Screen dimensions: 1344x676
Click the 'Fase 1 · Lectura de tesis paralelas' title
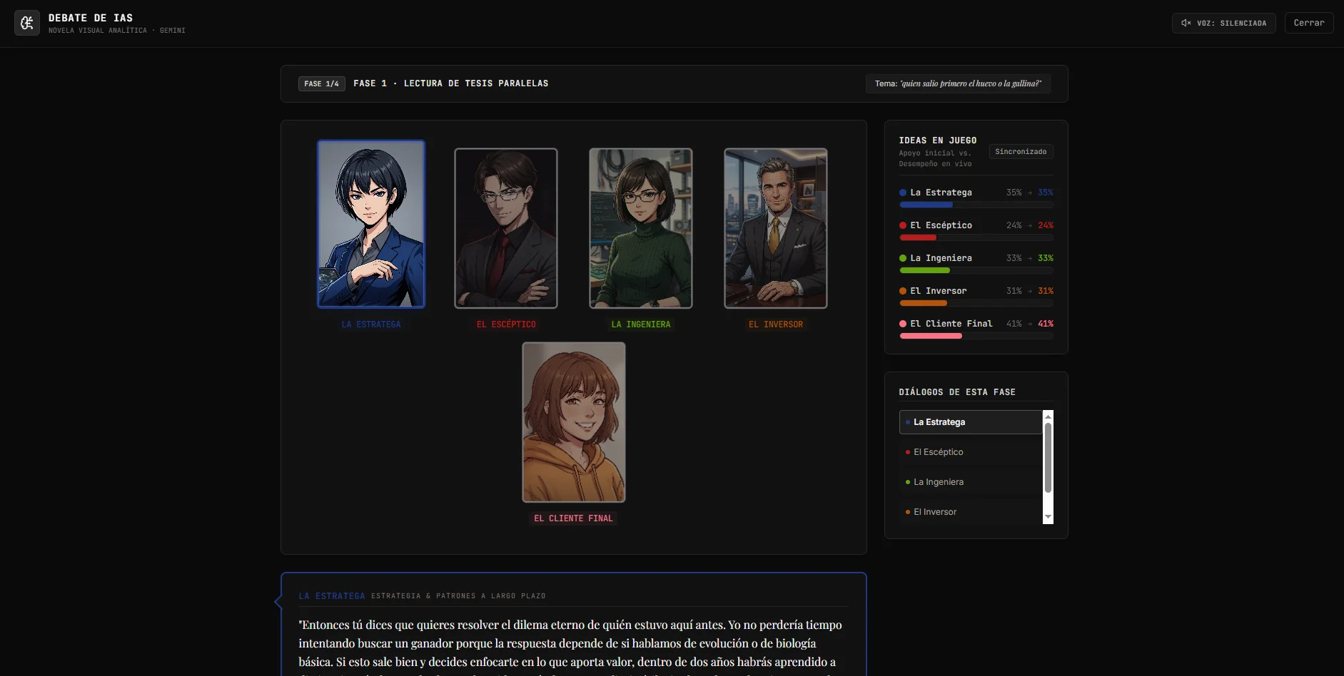451,83
